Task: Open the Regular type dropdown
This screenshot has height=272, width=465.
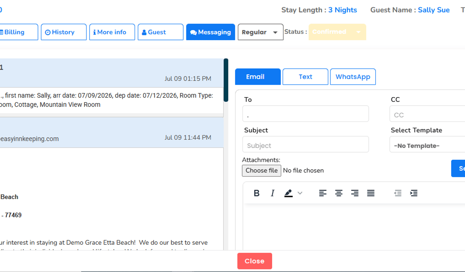Action: 260,32
